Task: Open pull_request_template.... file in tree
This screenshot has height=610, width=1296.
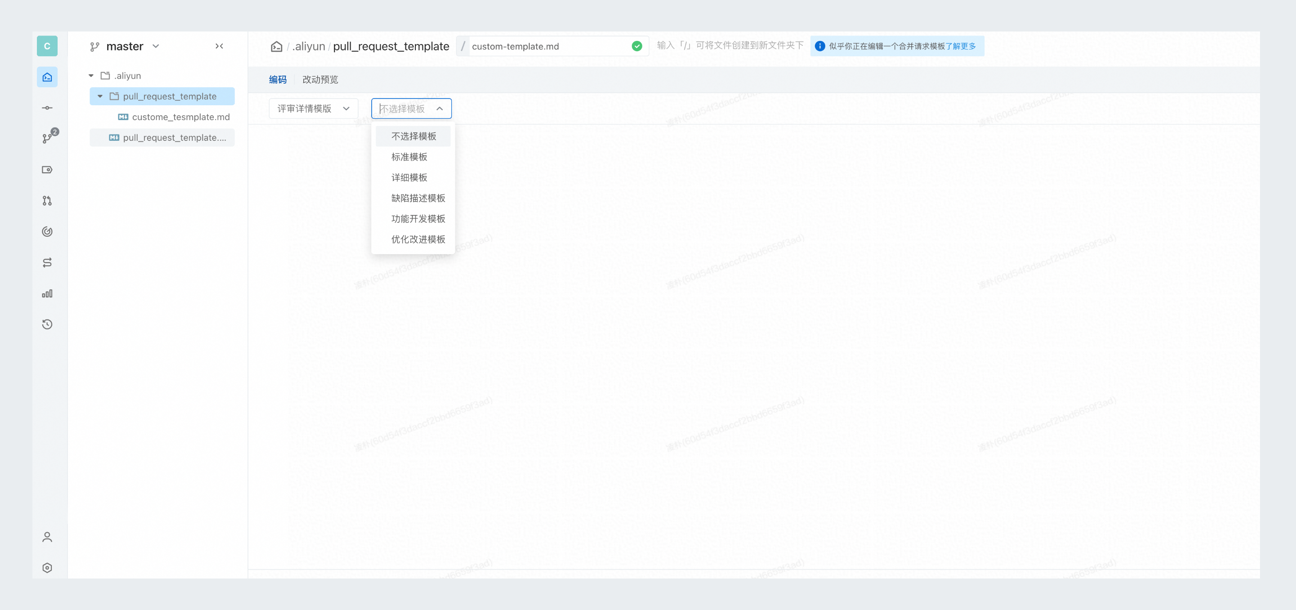Action: click(x=162, y=138)
